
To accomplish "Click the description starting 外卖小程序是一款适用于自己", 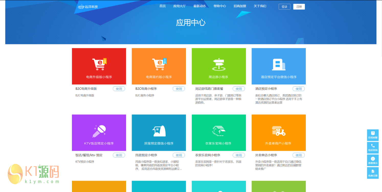I will click(278, 165).
